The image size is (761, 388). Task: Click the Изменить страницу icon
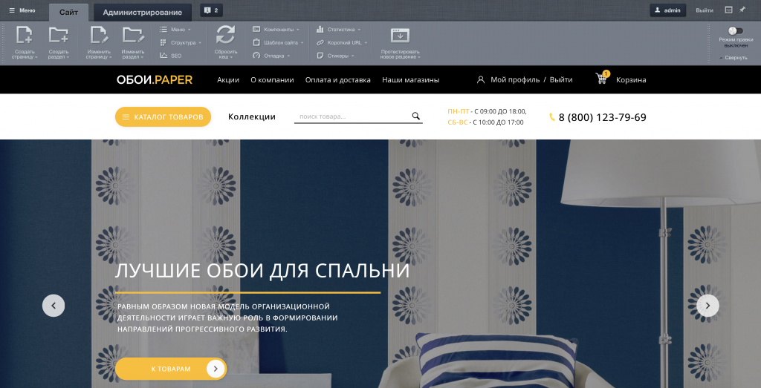(99, 36)
